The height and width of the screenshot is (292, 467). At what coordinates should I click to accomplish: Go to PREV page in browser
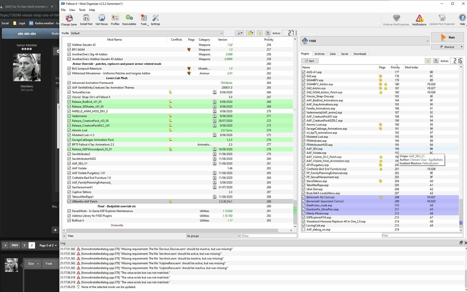click(15, 245)
